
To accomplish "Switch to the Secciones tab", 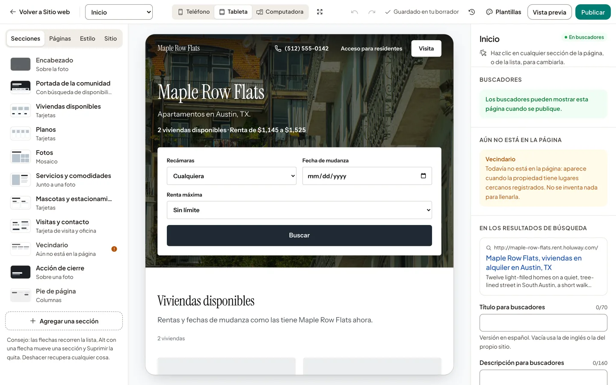I will (26, 38).
